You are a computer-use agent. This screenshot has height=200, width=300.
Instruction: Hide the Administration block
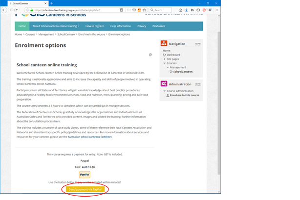[196, 84]
